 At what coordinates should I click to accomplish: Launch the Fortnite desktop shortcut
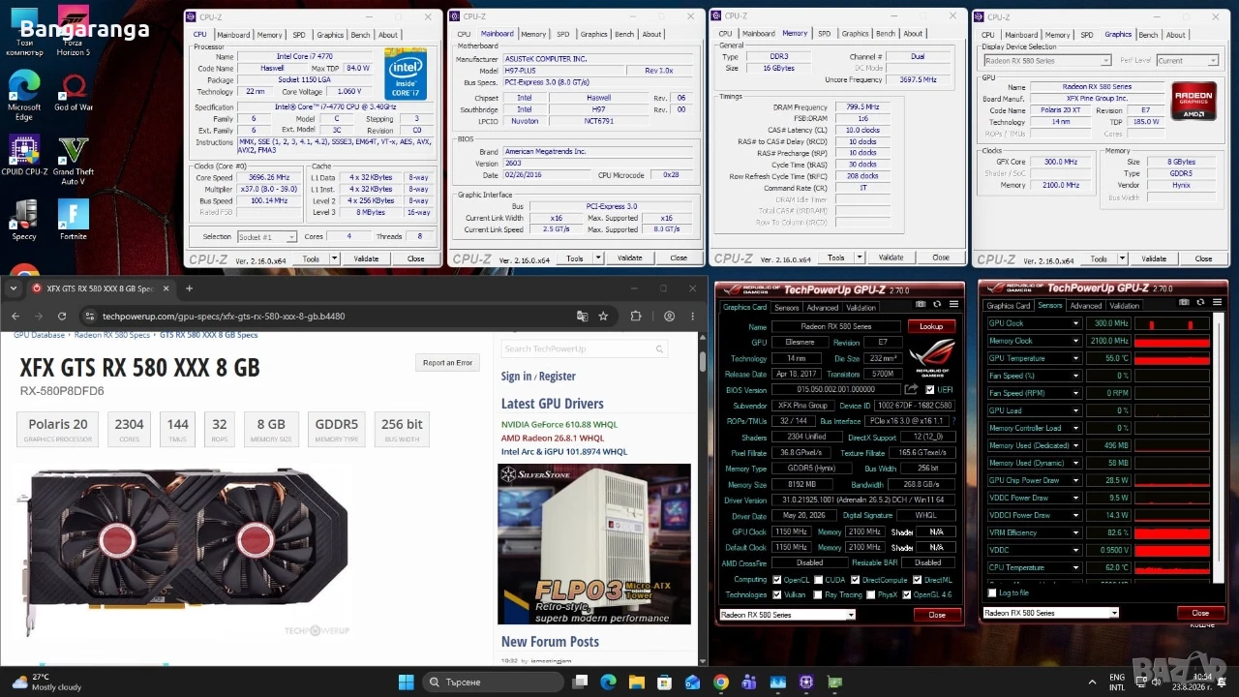[x=73, y=219]
